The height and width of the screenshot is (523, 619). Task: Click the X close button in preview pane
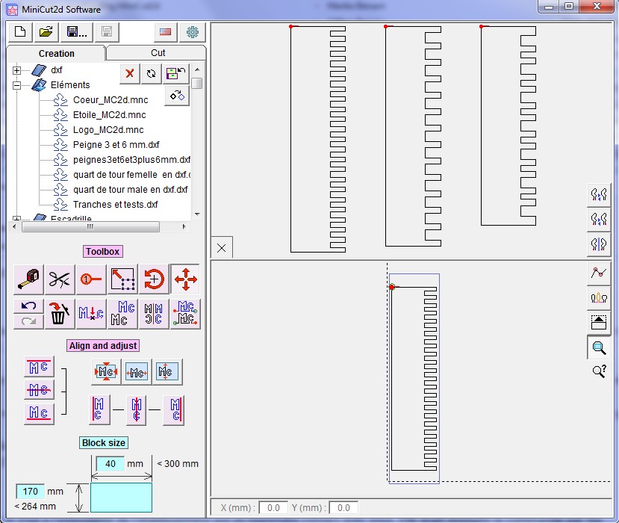(x=222, y=247)
